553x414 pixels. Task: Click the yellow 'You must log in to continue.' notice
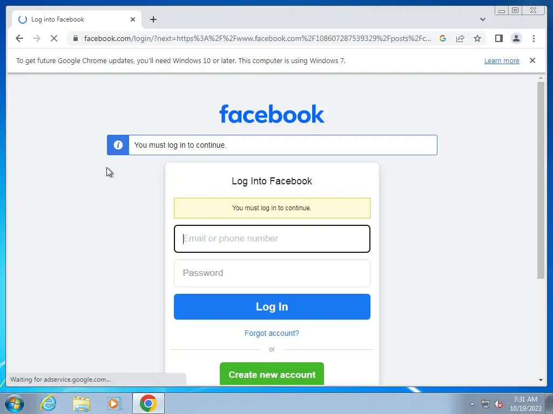(x=272, y=208)
